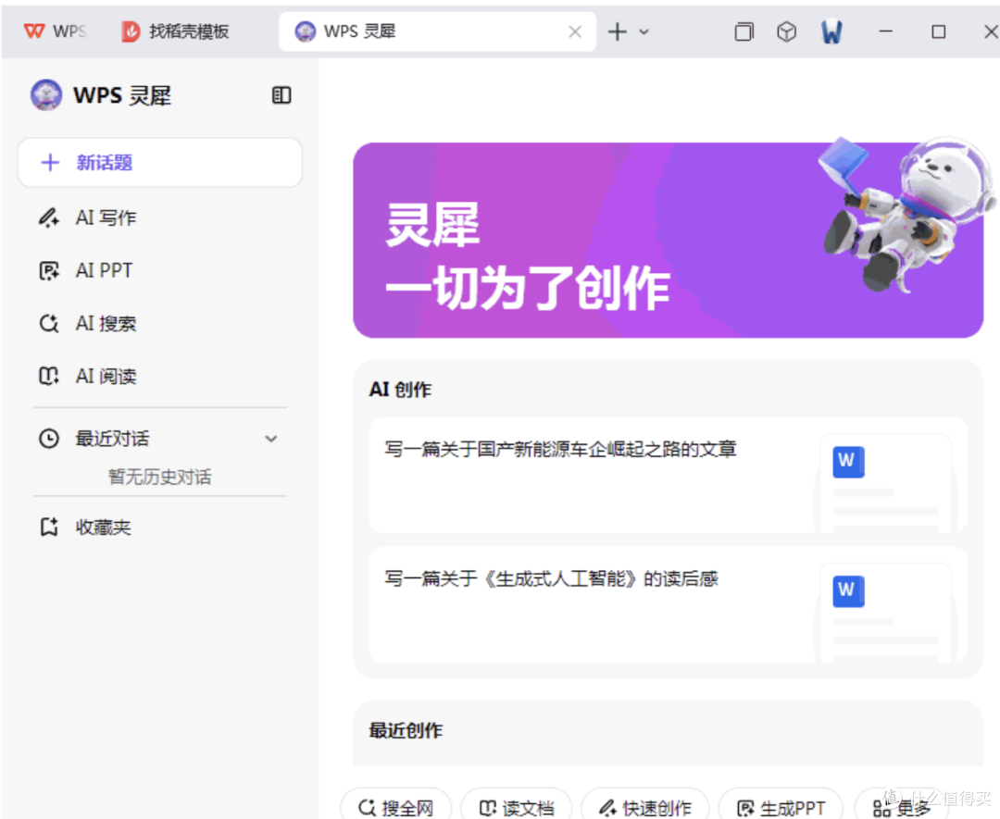Click the AI PPT slide icon
The height and width of the screenshot is (819, 1000).
(x=49, y=271)
